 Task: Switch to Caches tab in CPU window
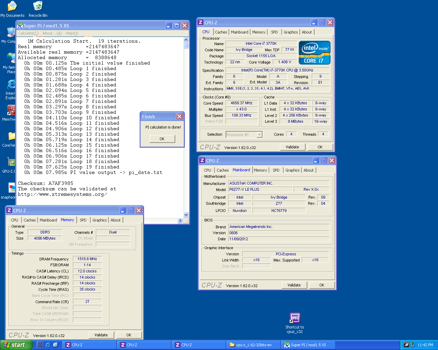click(x=221, y=32)
